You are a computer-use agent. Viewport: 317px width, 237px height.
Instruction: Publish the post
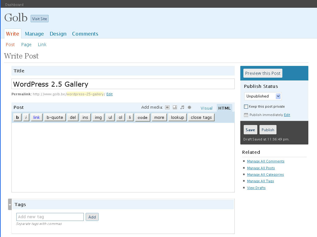268,130
